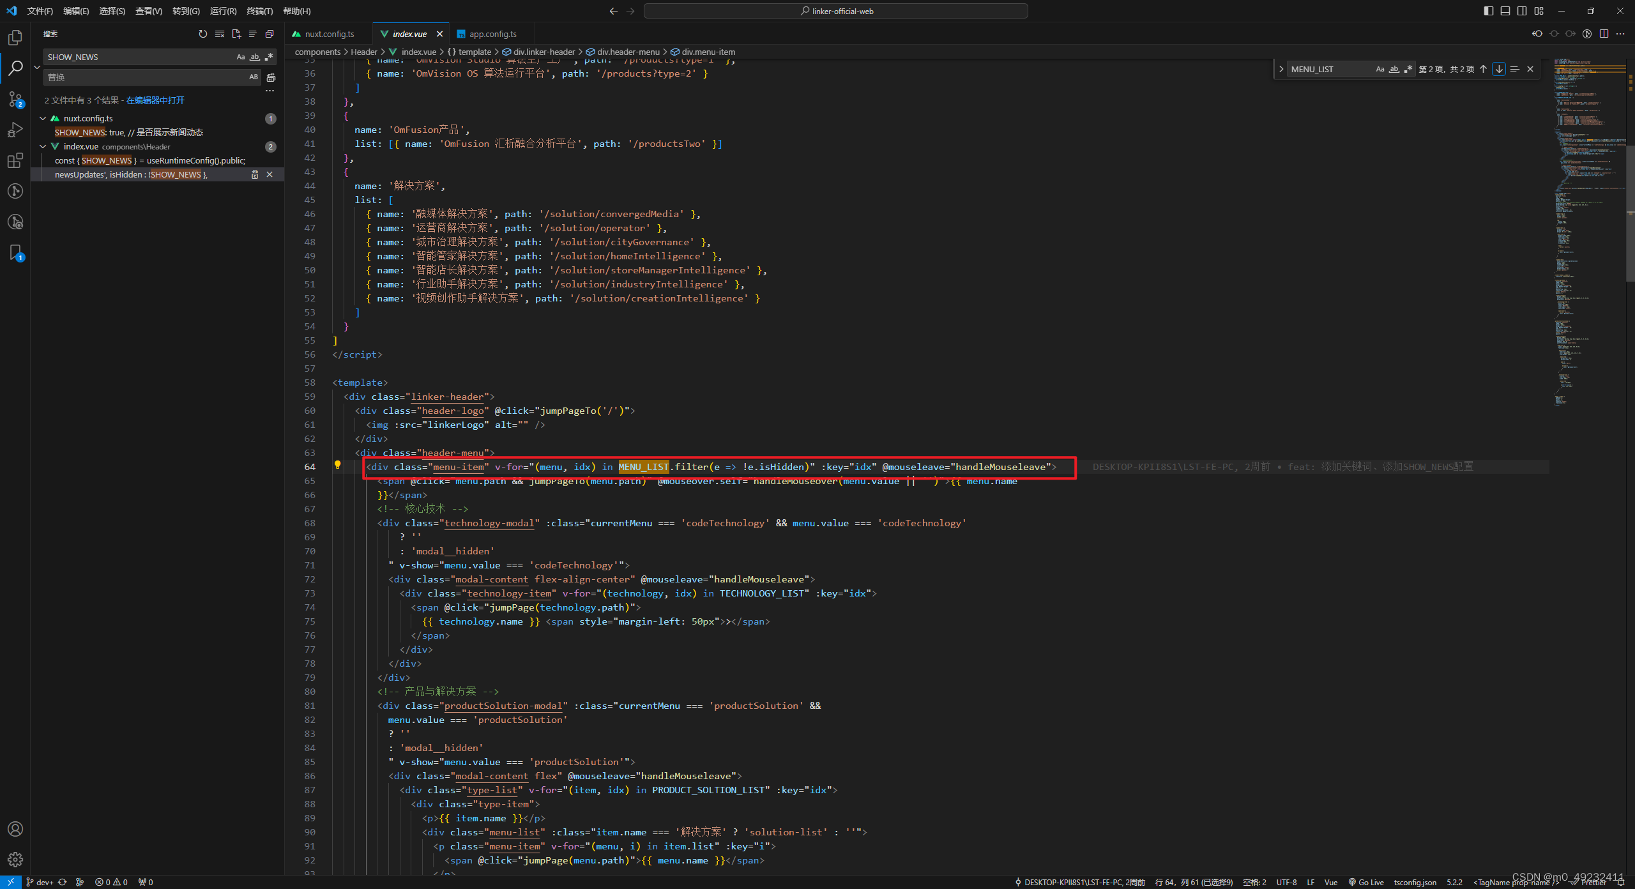Open the 查看(V) menu
Screen dimensions: 1635x889
coord(149,11)
